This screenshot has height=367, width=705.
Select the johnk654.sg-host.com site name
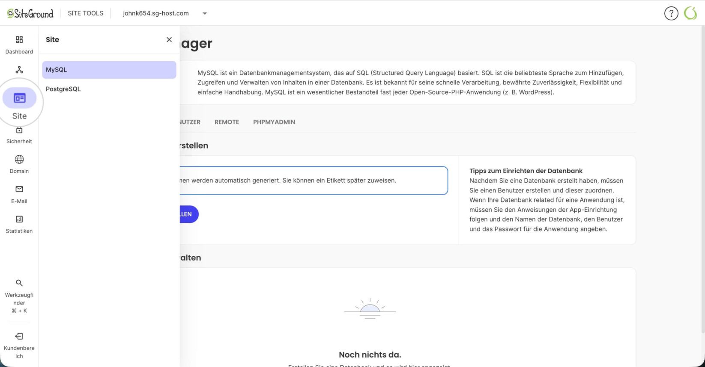pyautogui.click(x=156, y=13)
